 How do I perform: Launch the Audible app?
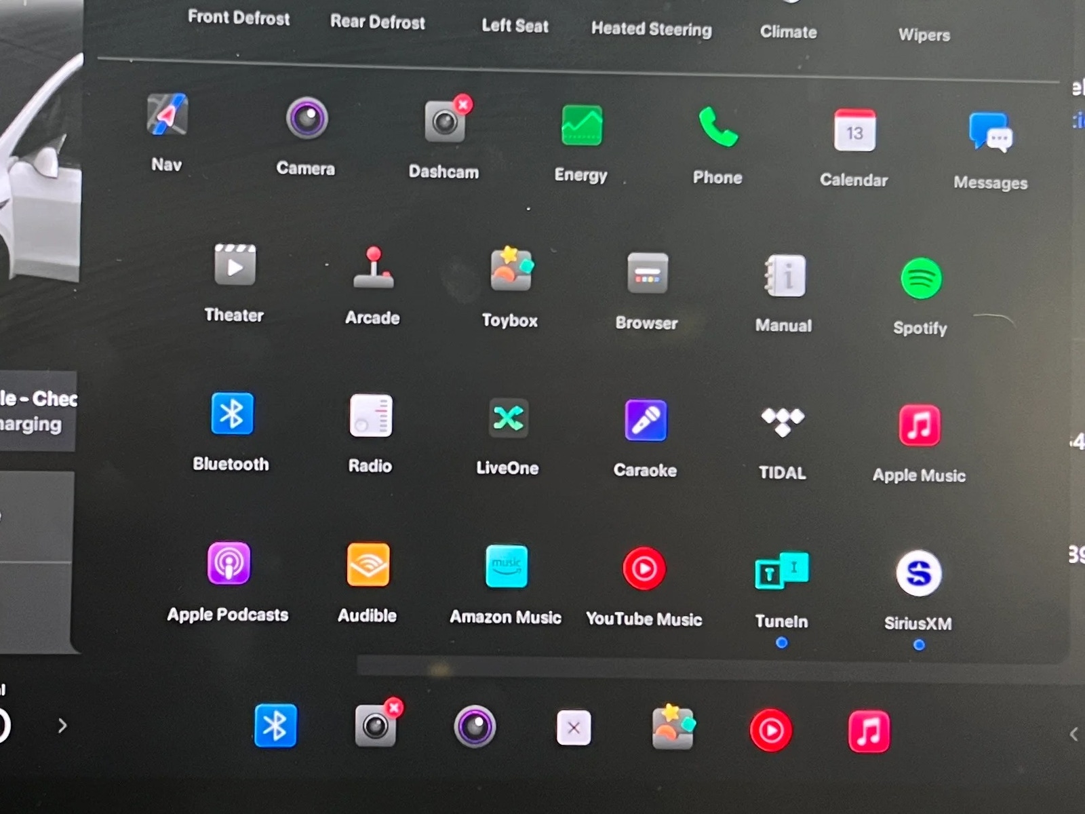click(368, 565)
